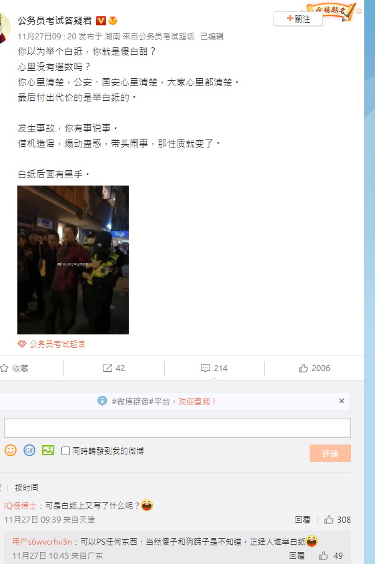Screen dimensions: 375x564
Task: Click the 收藏 star icon
Action: [4, 368]
